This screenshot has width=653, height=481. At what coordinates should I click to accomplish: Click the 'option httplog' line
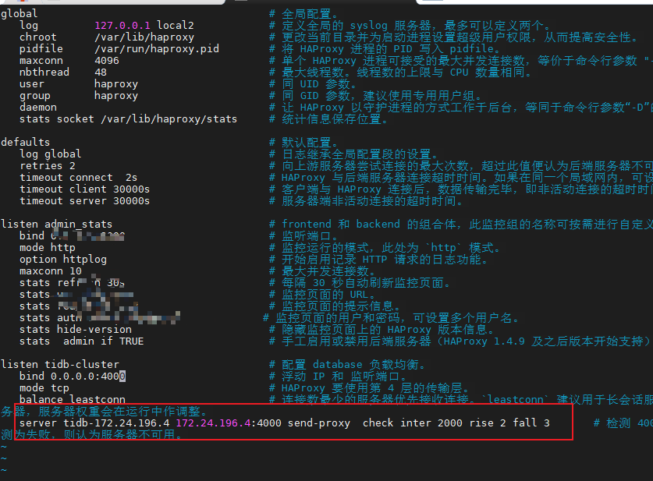[x=63, y=260]
